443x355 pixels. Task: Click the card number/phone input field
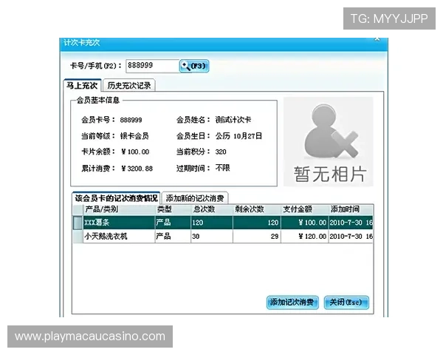click(x=152, y=66)
